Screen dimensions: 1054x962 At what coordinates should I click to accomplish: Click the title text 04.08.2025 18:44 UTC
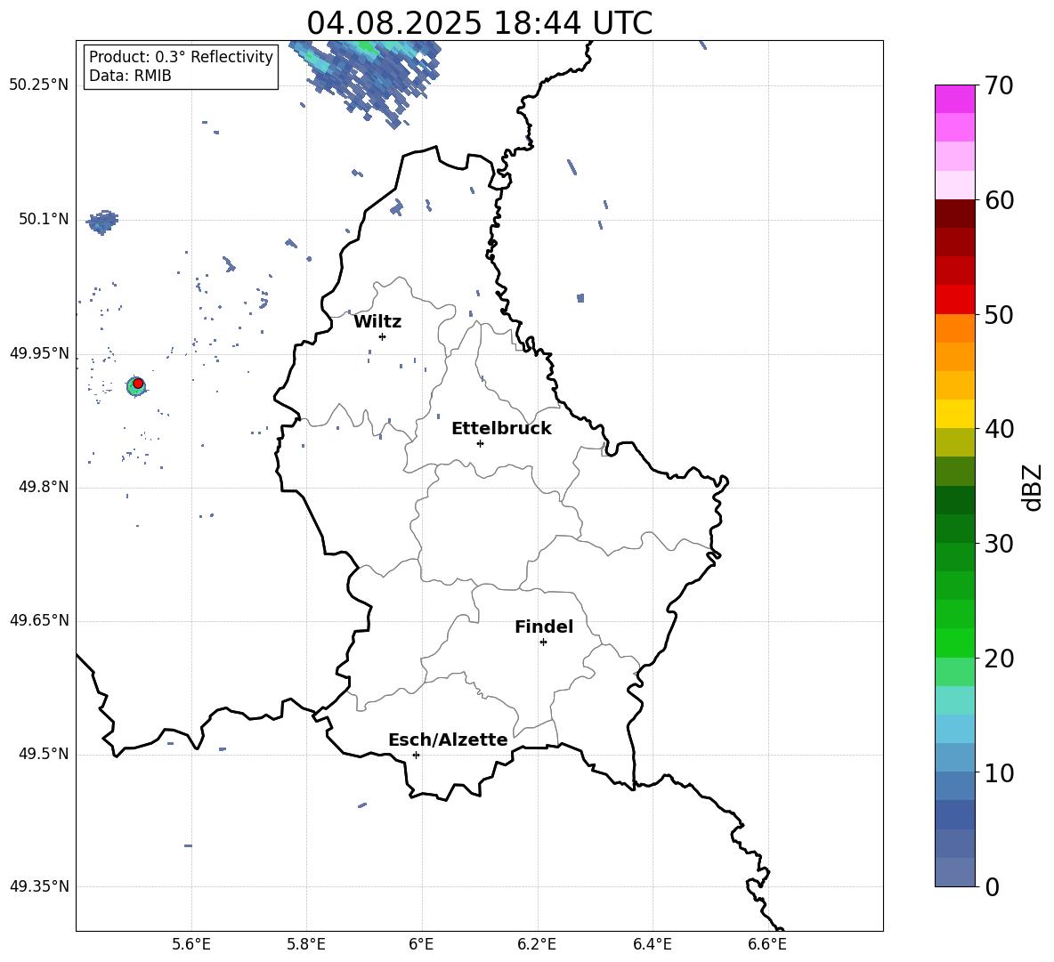(x=479, y=23)
